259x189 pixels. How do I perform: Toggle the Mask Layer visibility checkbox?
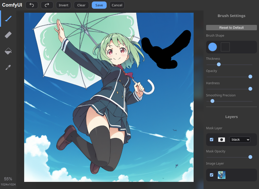point(211,140)
